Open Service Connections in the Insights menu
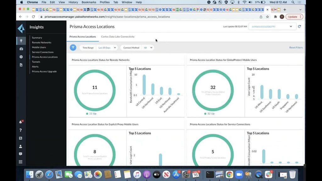The height and width of the screenshot is (181, 322). click(43, 52)
